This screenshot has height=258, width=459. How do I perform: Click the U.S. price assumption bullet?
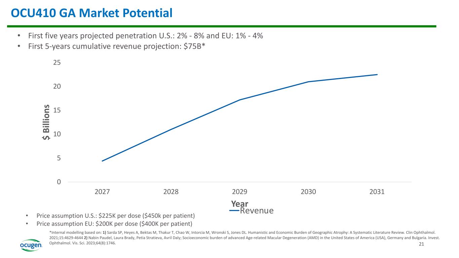115,215
